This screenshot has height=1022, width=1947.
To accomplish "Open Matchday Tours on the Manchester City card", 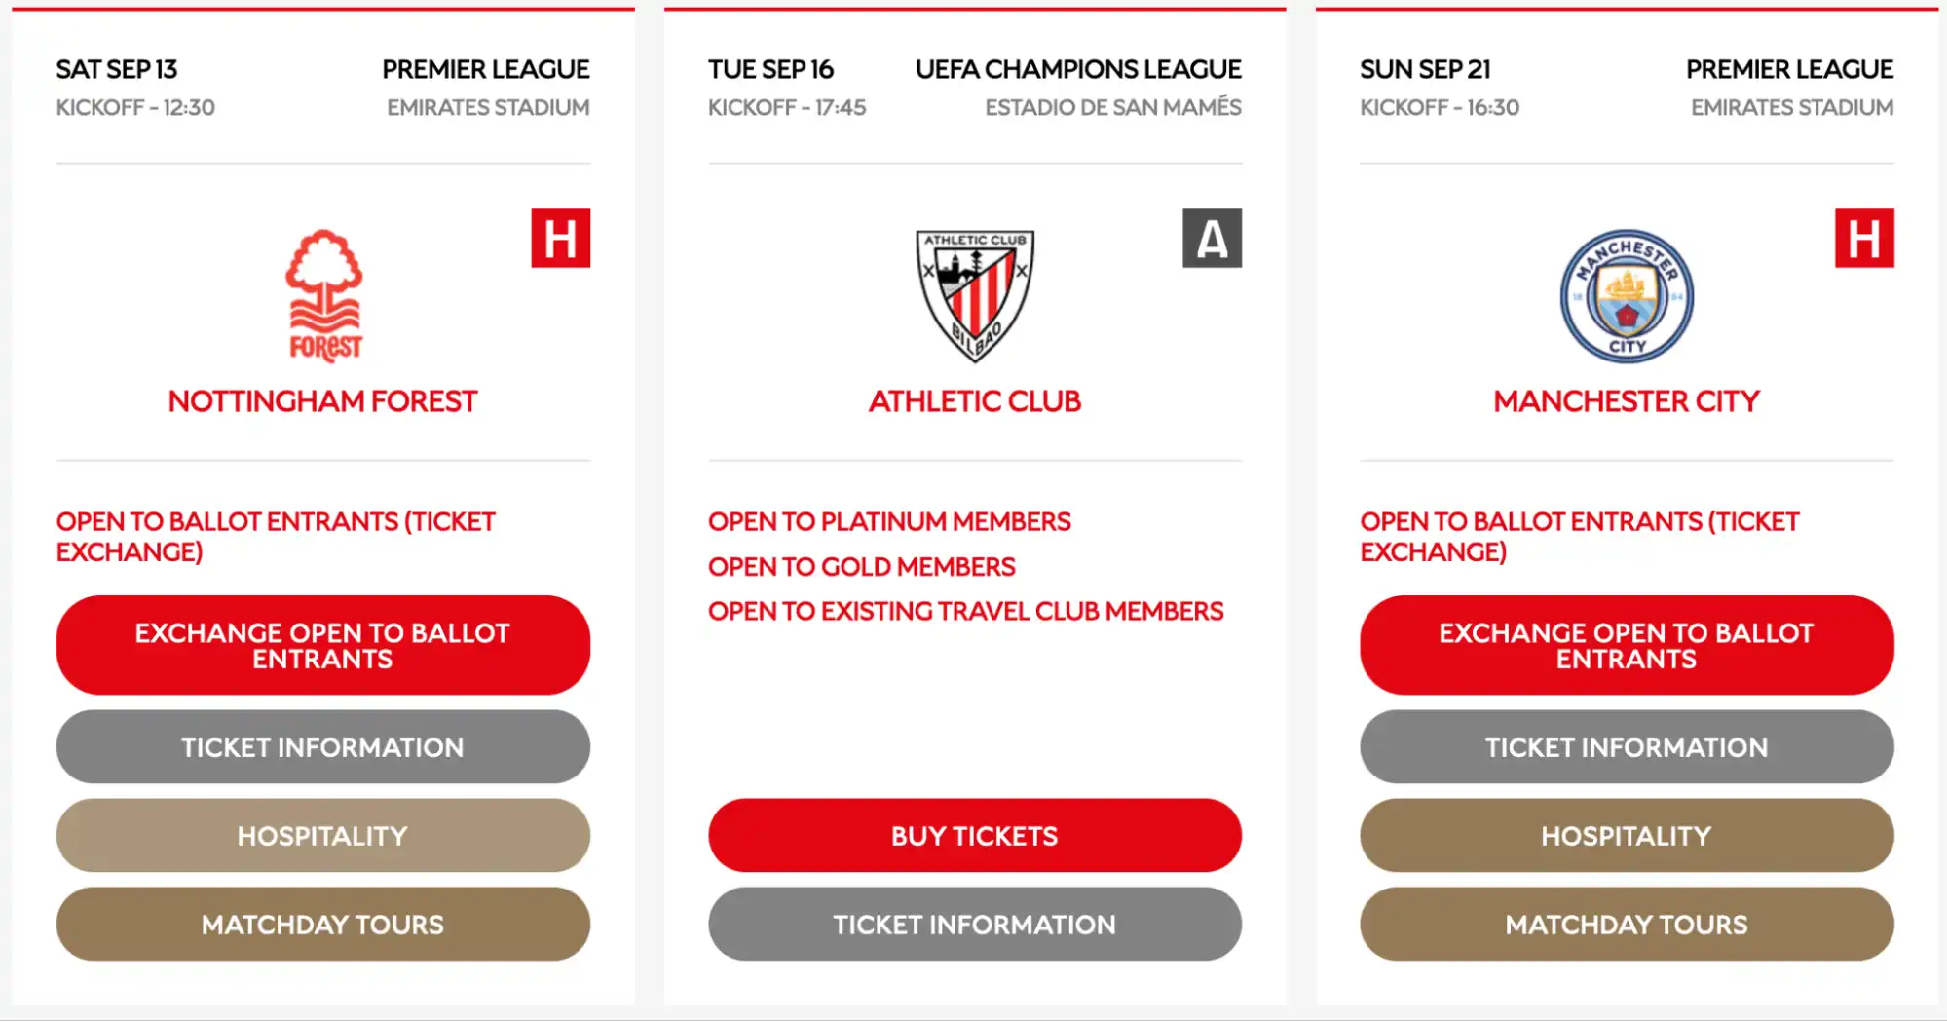I will (1625, 925).
